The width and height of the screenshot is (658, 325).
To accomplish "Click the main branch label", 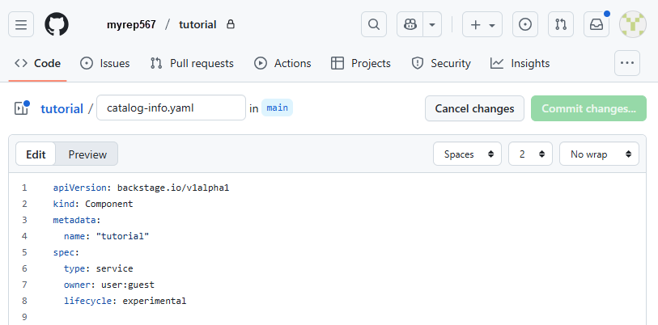I will pos(277,108).
